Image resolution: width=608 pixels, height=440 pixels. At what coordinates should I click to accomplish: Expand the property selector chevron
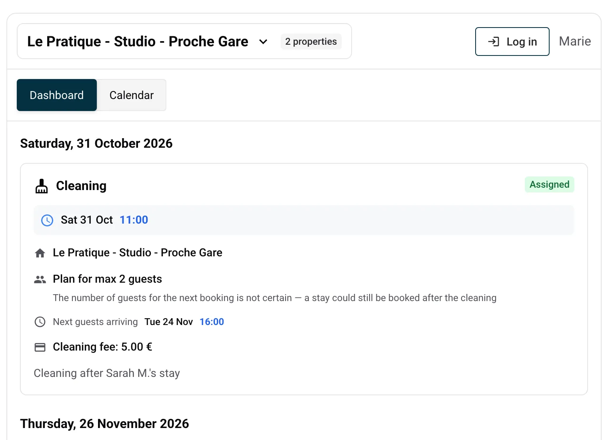click(x=263, y=42)
